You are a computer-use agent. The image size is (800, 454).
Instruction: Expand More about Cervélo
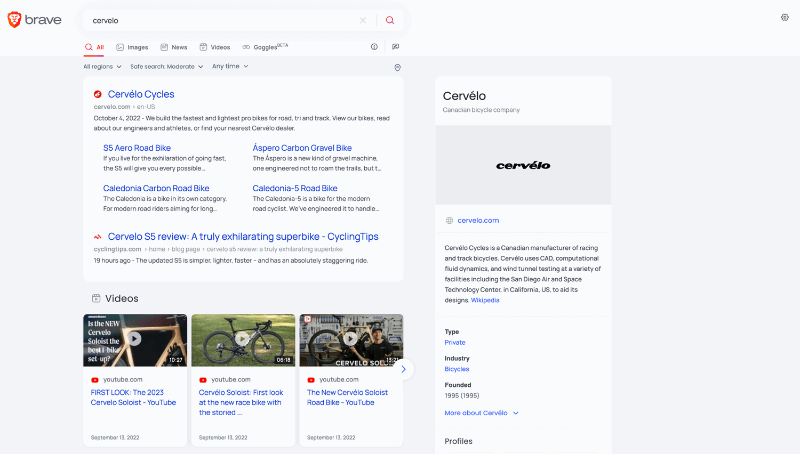[x=482, y=413]
